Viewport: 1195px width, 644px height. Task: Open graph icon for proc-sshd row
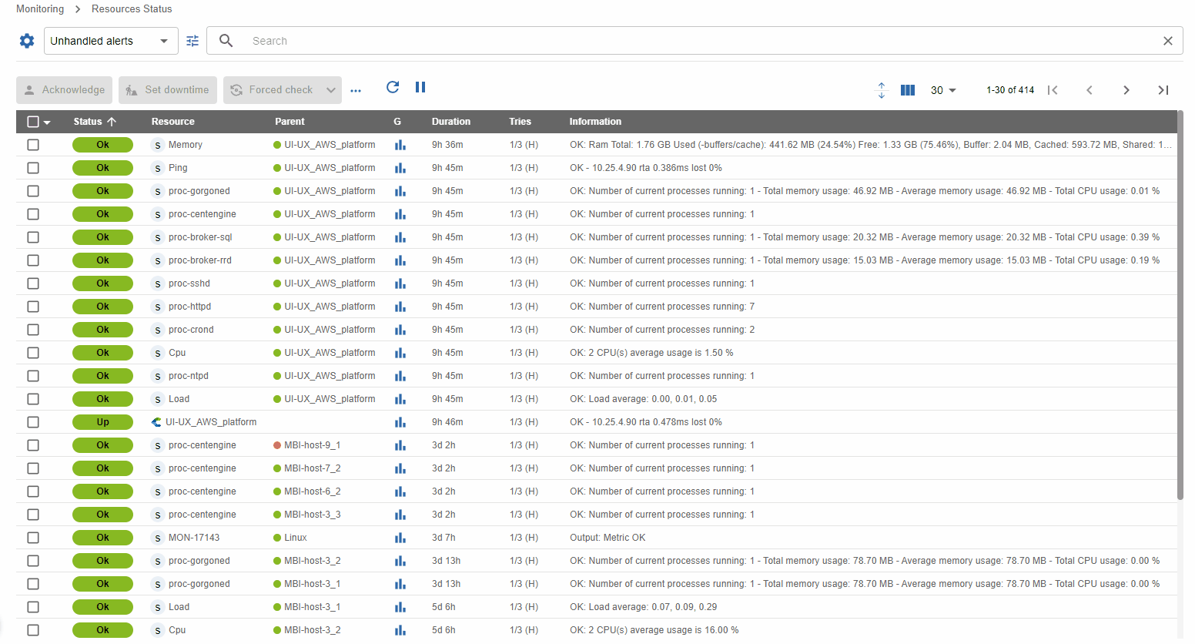click(400, 283)
